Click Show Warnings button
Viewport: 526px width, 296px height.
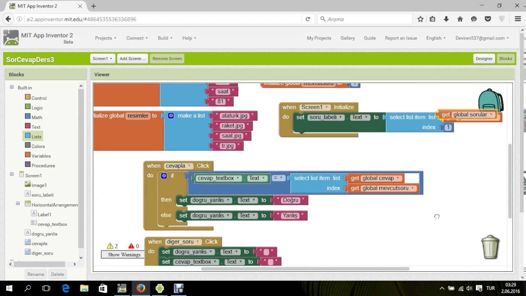124,254
